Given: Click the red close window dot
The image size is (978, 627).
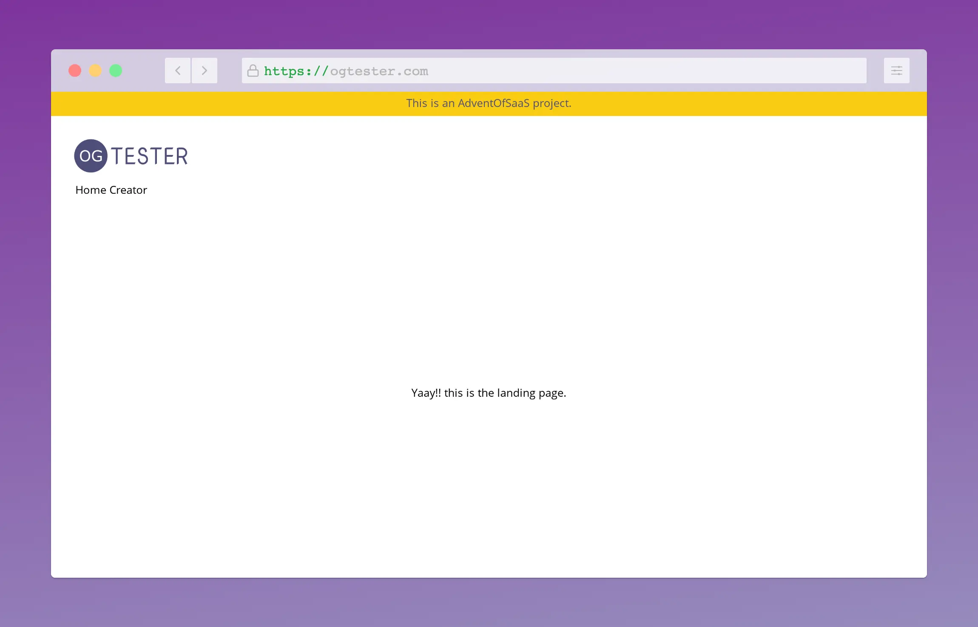Looking at the screenshot, I should (75, 71).
